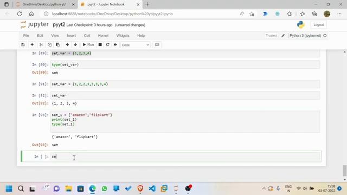Screen dimensions: 347x195
Task: Open the View menu
Action: 55,36
